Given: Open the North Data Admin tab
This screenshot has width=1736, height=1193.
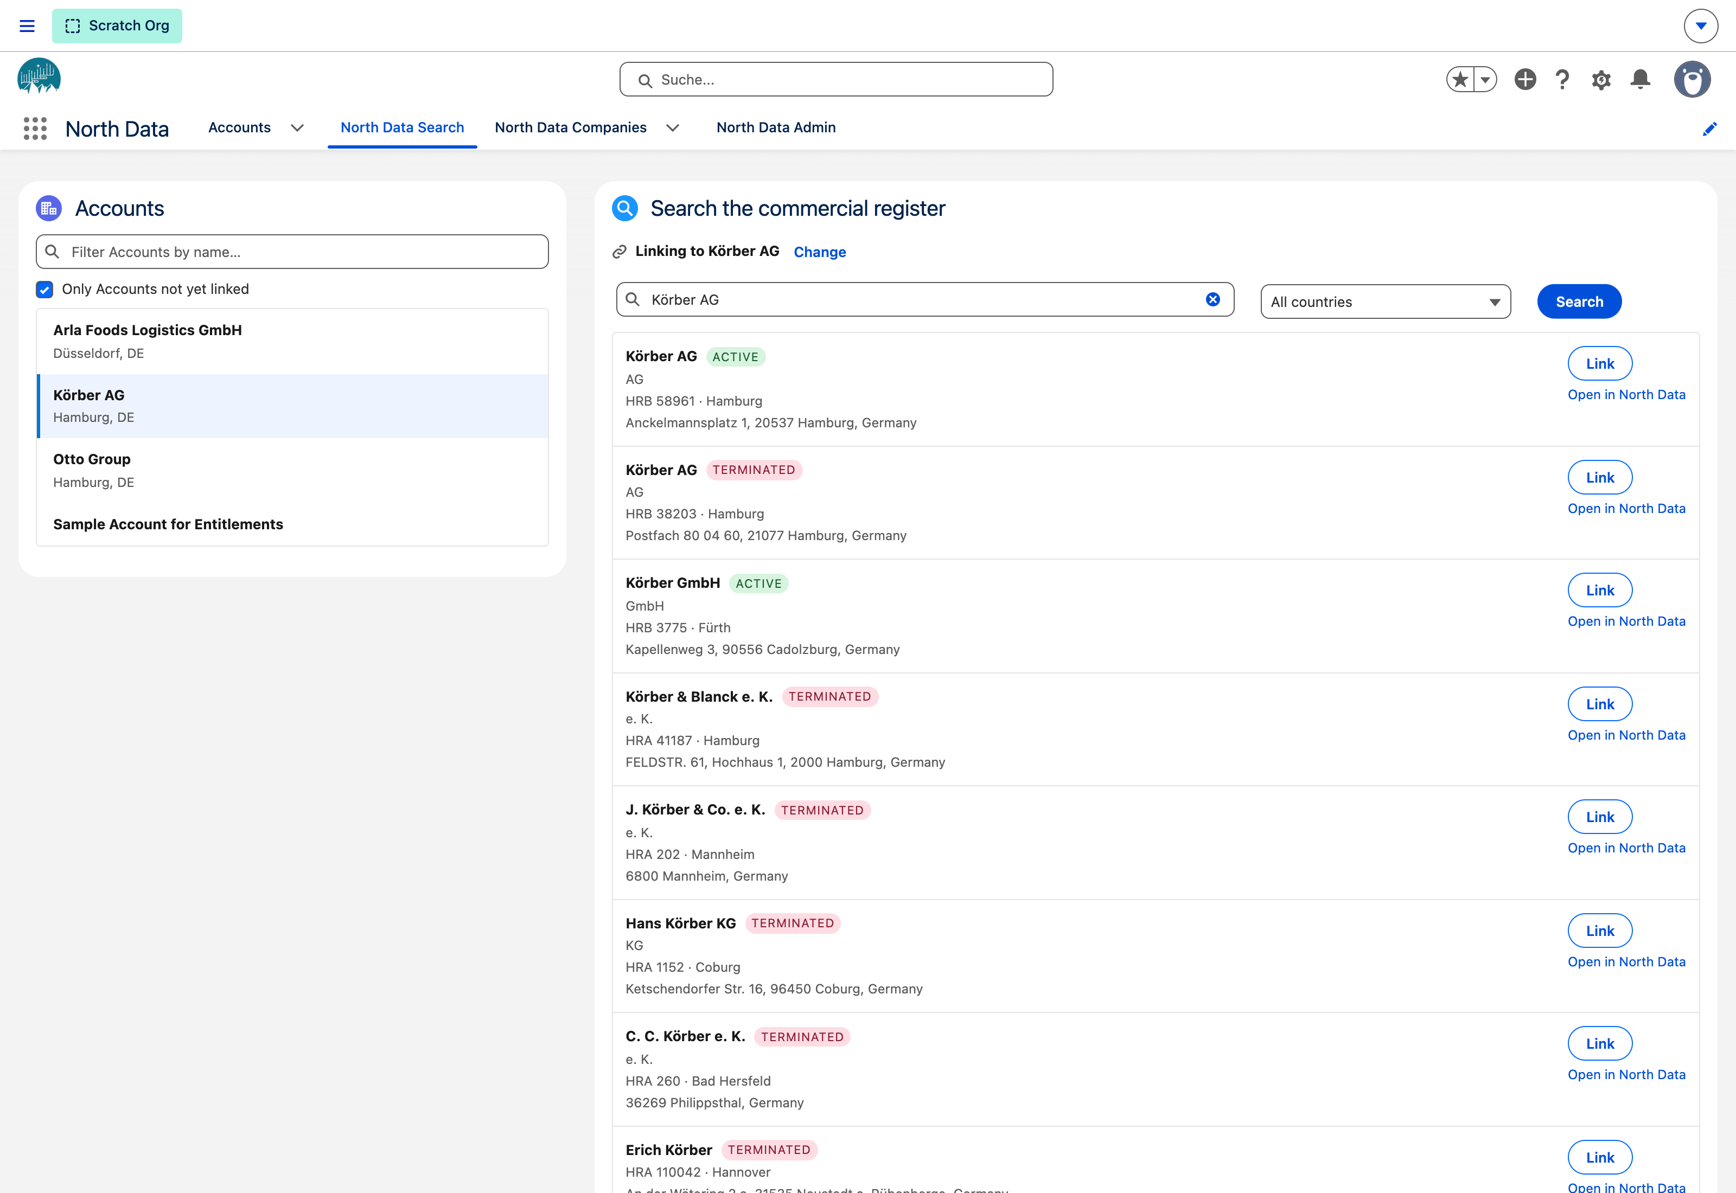Looking at the screenshot, I should pyautogui.click(x=776, y=128).
